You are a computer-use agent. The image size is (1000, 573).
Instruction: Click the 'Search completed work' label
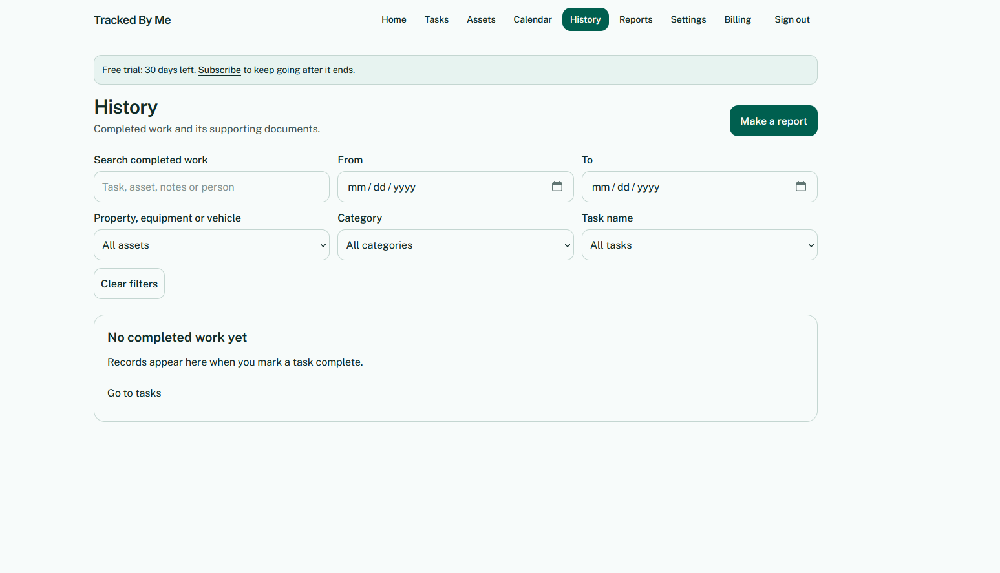(x=151, y=160)
